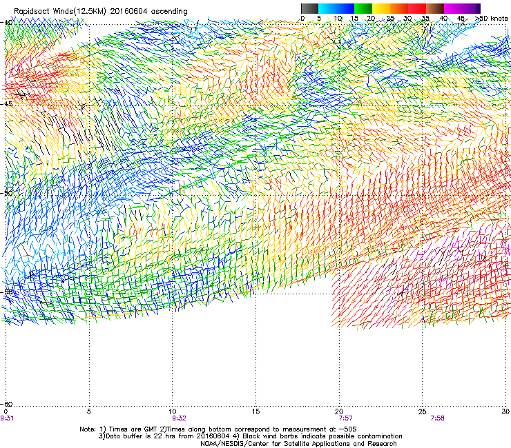Click the longitude axis label '0' at bottom
Viewport: 511px width, 448px height.
6,411
